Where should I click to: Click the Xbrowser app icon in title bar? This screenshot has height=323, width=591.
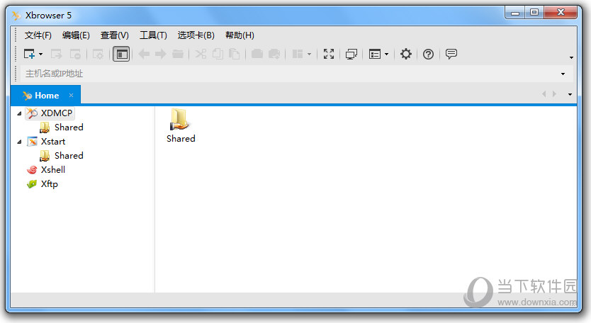tap(16, 16)
